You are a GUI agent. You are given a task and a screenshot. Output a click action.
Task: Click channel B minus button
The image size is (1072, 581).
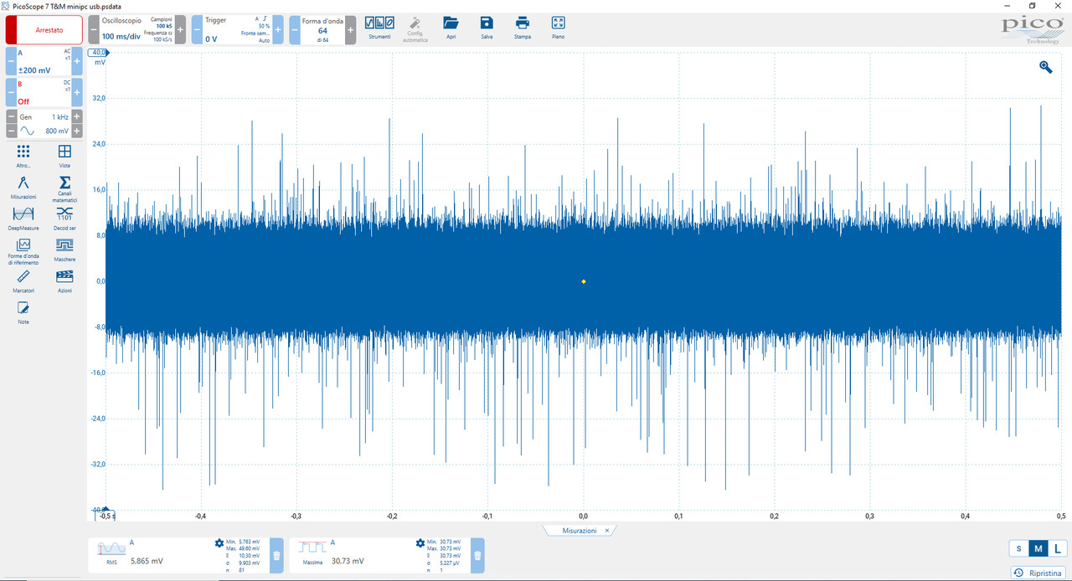coord(11,93)
